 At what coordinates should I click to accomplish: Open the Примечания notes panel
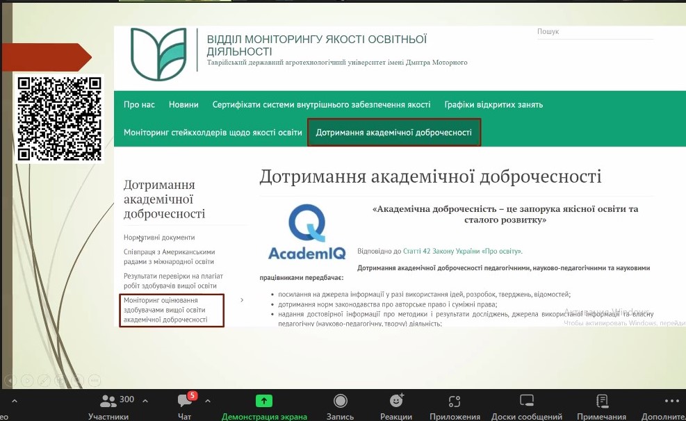[x=602, y=407]
